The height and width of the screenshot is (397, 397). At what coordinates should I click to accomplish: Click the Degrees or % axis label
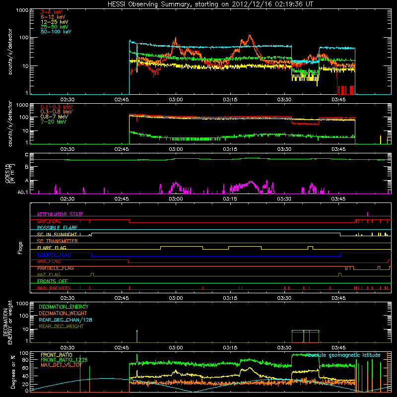point(13,372)
